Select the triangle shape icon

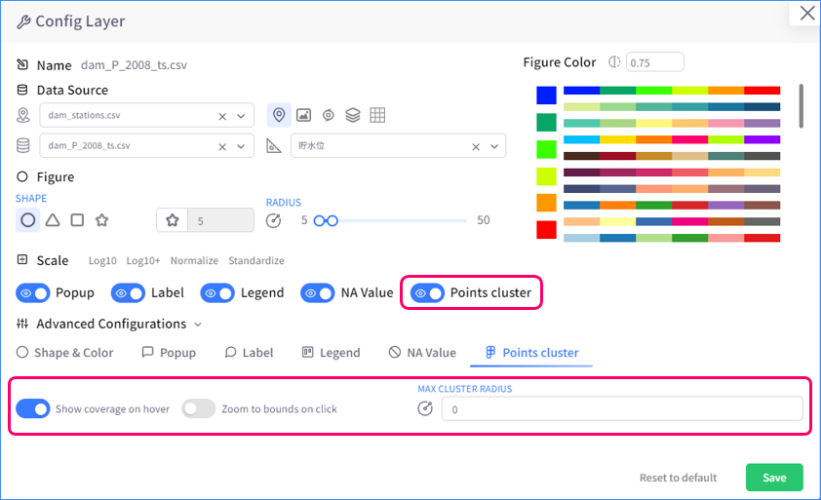(53, 220)
